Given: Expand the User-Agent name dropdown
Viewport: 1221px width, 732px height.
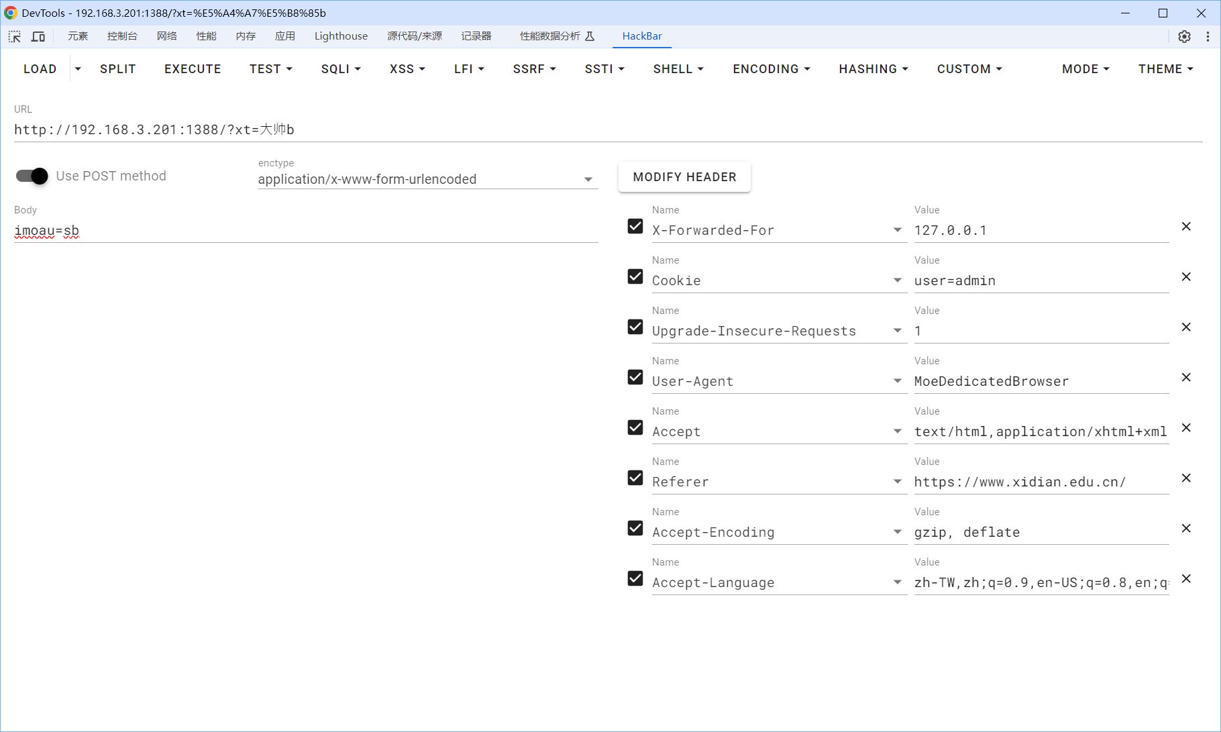Looking at the screenshot, I should click(x=898, y=381).
